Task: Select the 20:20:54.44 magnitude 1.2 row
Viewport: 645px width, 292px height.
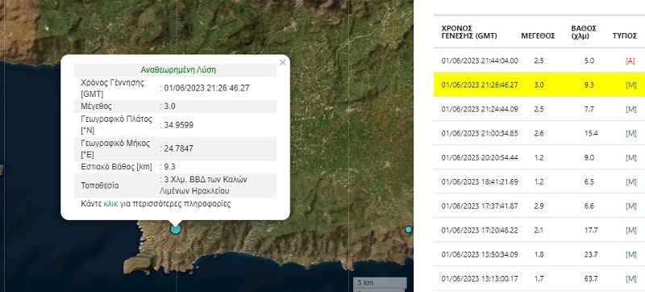Action: pyautogui.click(x=539, y=157)
